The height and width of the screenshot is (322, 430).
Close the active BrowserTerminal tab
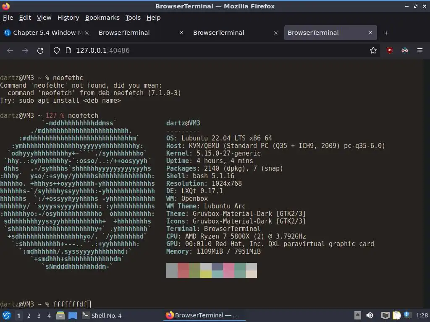point(370,33)
